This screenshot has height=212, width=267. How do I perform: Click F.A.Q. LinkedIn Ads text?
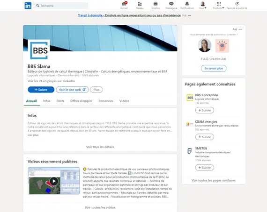coord(214,59)
